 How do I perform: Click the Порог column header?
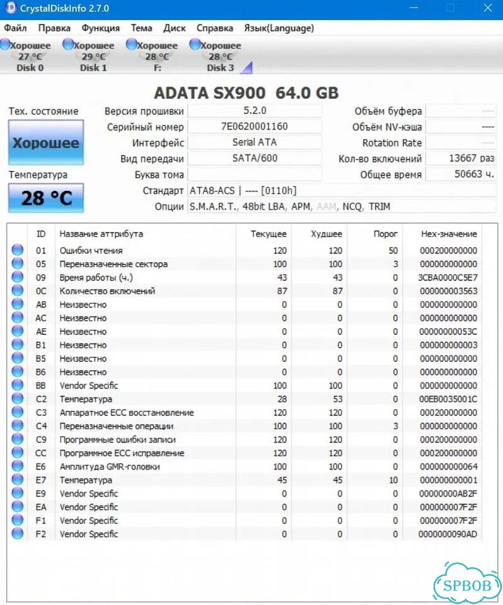point(385,234)
